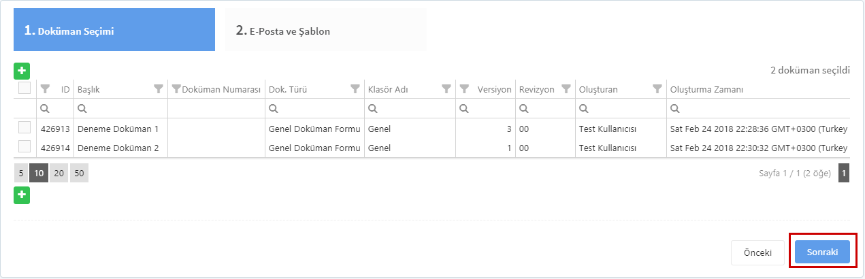
Task: Check the box for Deneme Doküman 1
Action: point(25,127)
